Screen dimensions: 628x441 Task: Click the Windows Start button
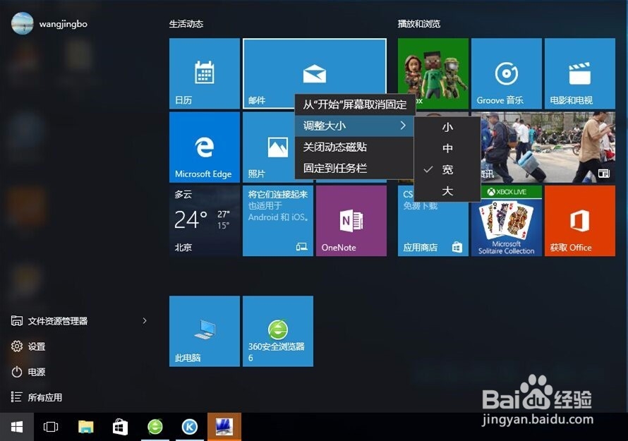coord(16,427)
